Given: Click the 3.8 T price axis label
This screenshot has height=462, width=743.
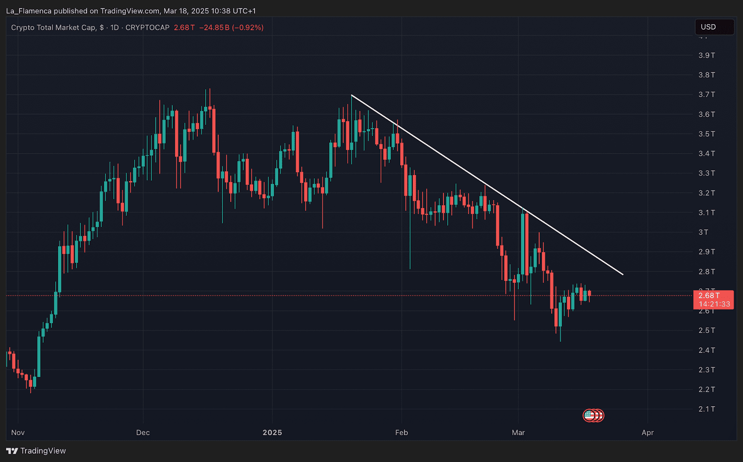Looking at the screenshot, I should coord(707,75).
